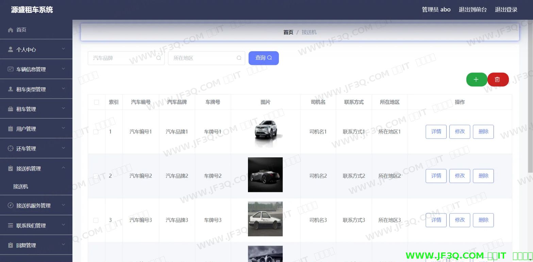This screenshot has width=533, height=262.
Task: Check the checkbox for row 3
Action: point(96,220)
